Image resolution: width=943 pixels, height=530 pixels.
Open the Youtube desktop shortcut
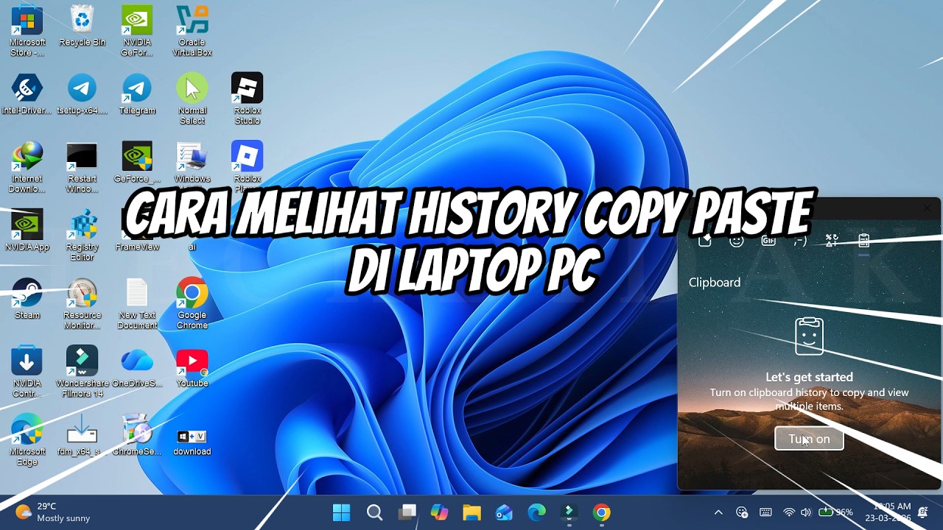(192, 367)
